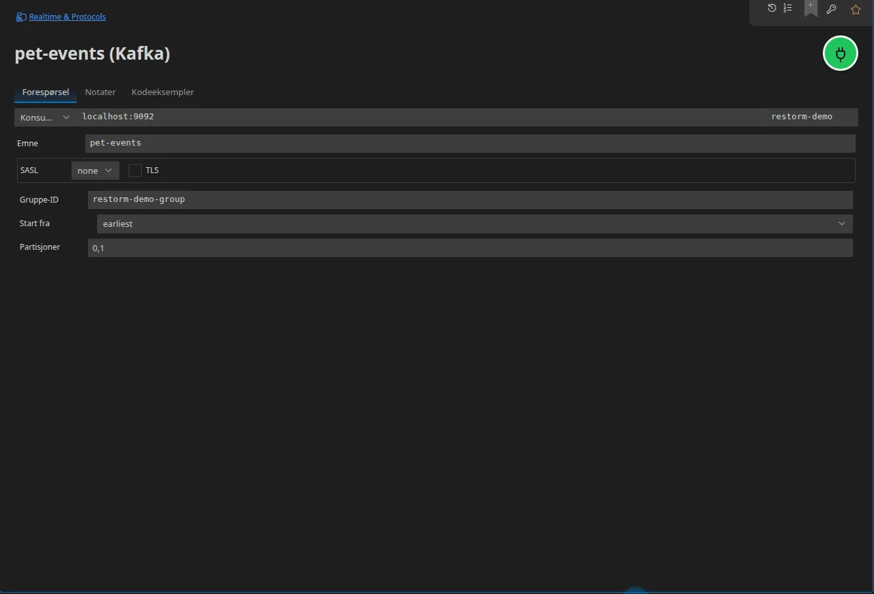Open the key authentication icon

coord(831,9)
